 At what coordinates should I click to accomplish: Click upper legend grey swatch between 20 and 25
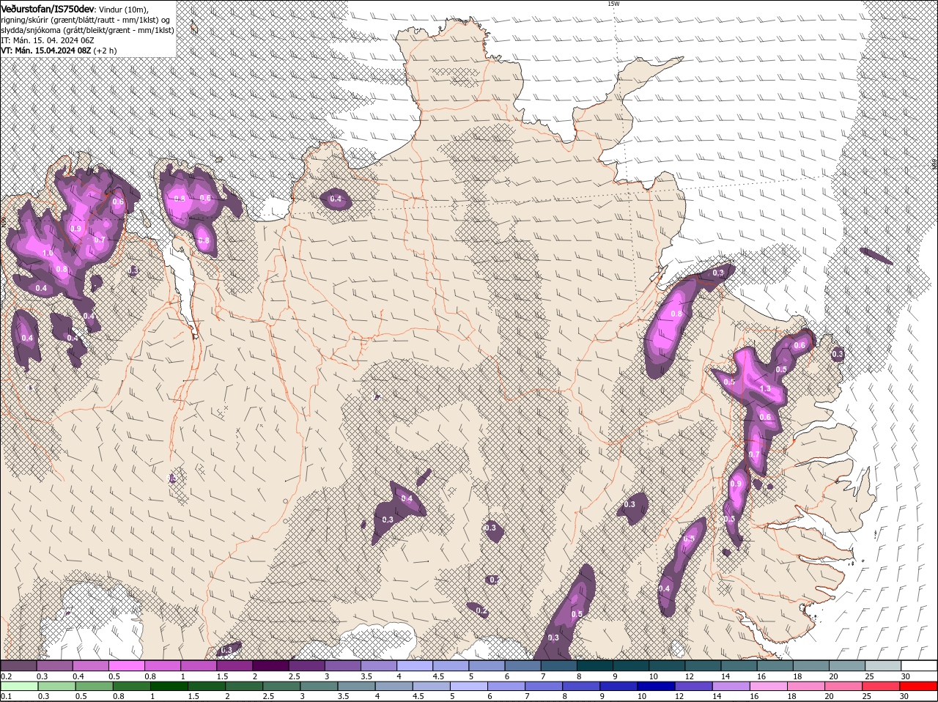pyautogui.click(x=847, y=665)
